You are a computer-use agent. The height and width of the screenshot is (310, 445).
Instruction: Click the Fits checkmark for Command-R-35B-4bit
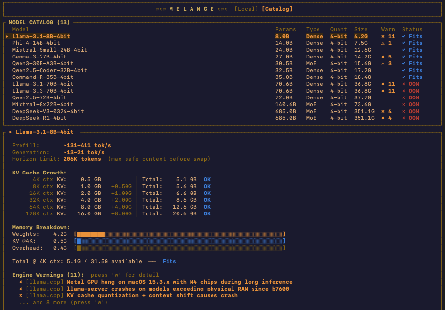(403, 77)
